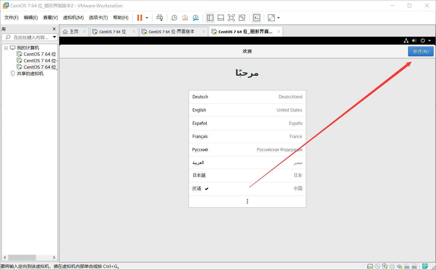
Task: Click the library search input field
Action: [x=29, y=37]
